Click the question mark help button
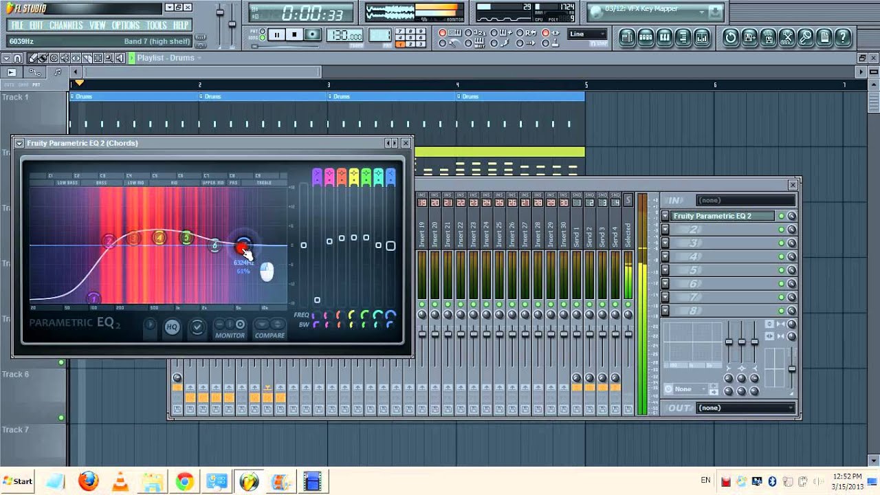The width and height of the screenshot is (880, 495). 842,38
